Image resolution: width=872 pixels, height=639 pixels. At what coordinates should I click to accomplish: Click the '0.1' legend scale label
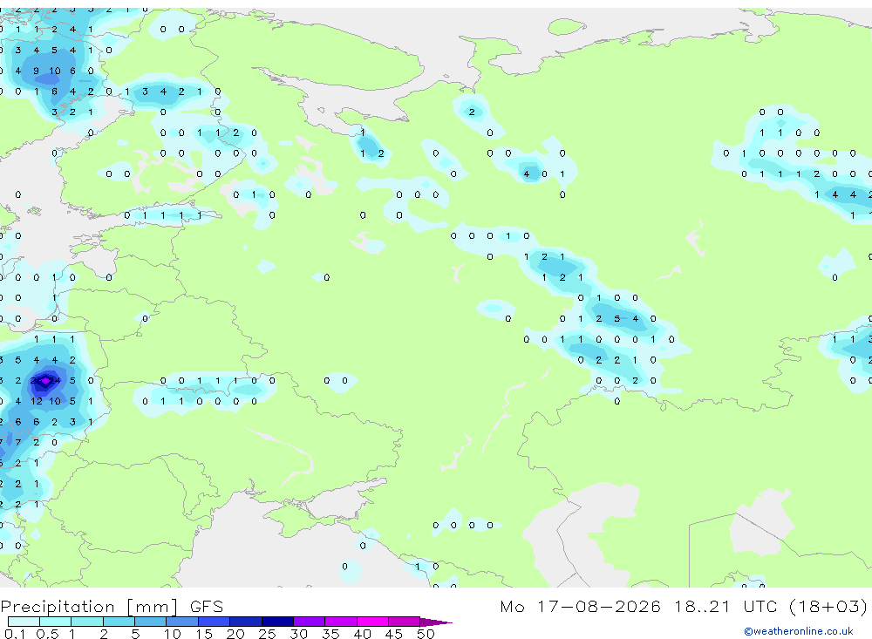[15, 634]
